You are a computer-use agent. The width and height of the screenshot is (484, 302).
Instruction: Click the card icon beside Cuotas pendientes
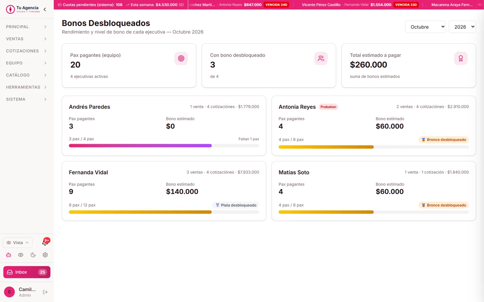(59, 5)
